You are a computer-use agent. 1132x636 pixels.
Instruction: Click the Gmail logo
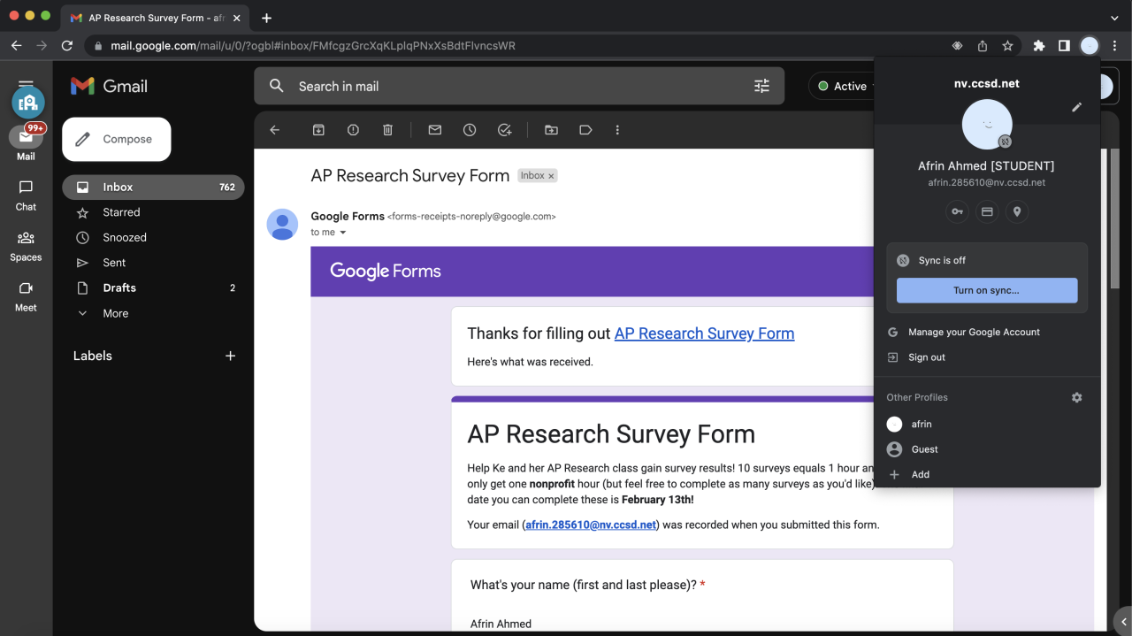click(x=110, y=86)
